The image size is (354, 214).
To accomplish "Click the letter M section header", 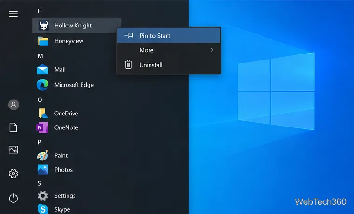I will (41, 56).
